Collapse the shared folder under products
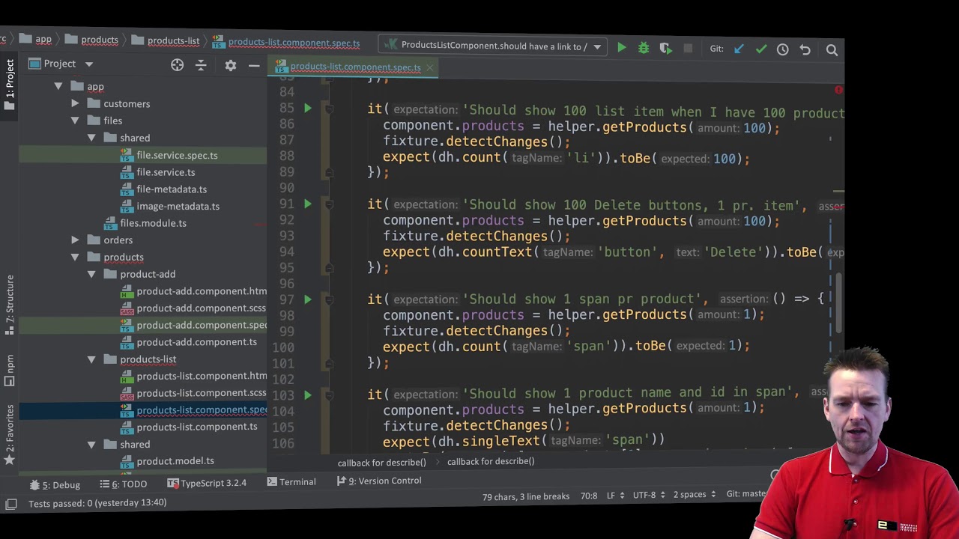Screen dimensions: 959x539 (91, 445)
